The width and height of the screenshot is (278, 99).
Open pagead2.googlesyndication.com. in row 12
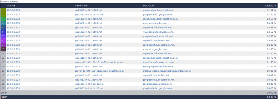160,58
